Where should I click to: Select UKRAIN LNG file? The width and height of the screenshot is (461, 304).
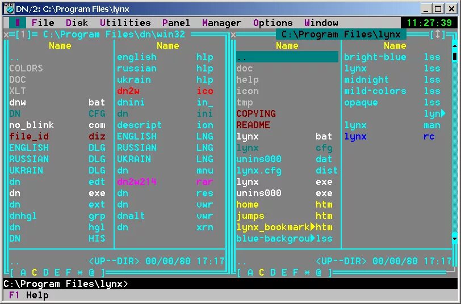tap(165, 159)
